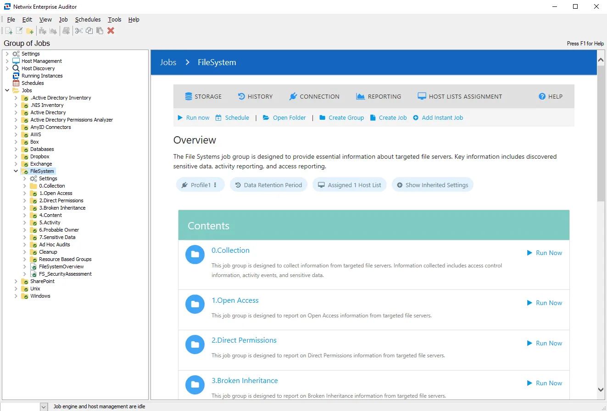Expand the 7.Sensitive Data tree node

pyautogui.click(x=25, y=237)
